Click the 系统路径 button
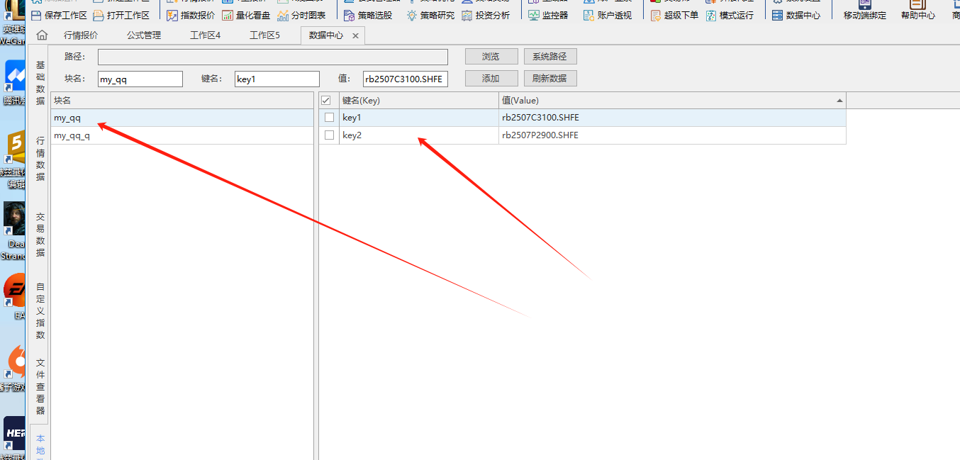This screenshot has width=960, height=460. coord(550,57)
